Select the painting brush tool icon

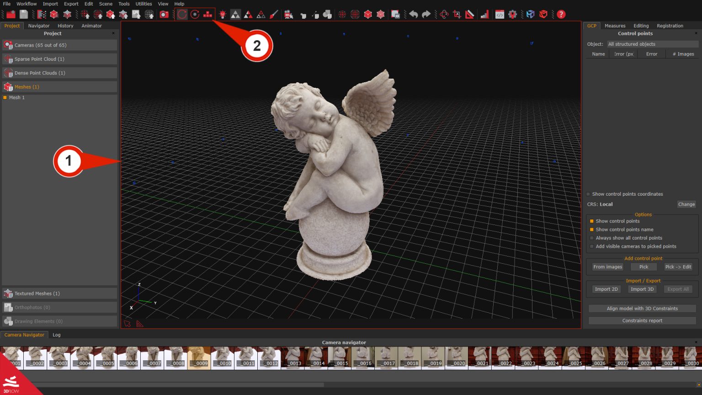pyautogui.click(x=274, y=14)
